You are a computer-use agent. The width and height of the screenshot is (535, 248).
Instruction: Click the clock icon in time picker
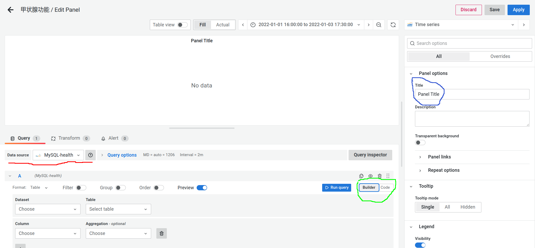tap(253, 25)
